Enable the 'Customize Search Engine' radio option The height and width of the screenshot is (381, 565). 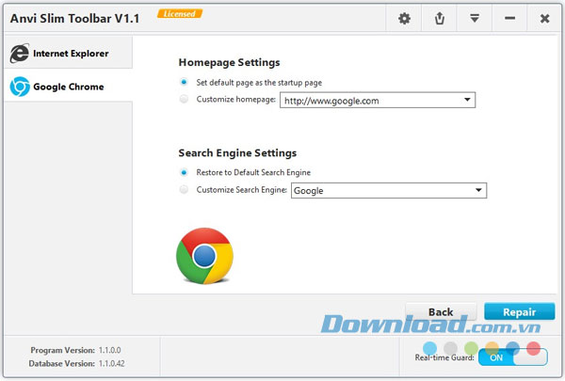tap(183, 189)
